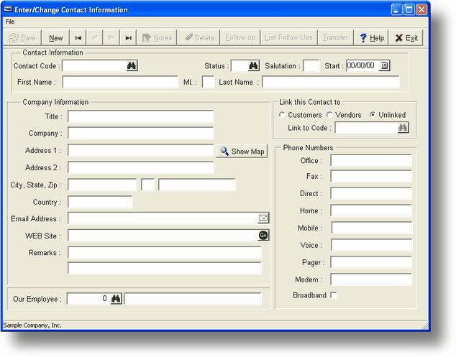This screenshot has height=357, width=456.
Task: Click the Modem phone field
Action: (x=371, y=279)
